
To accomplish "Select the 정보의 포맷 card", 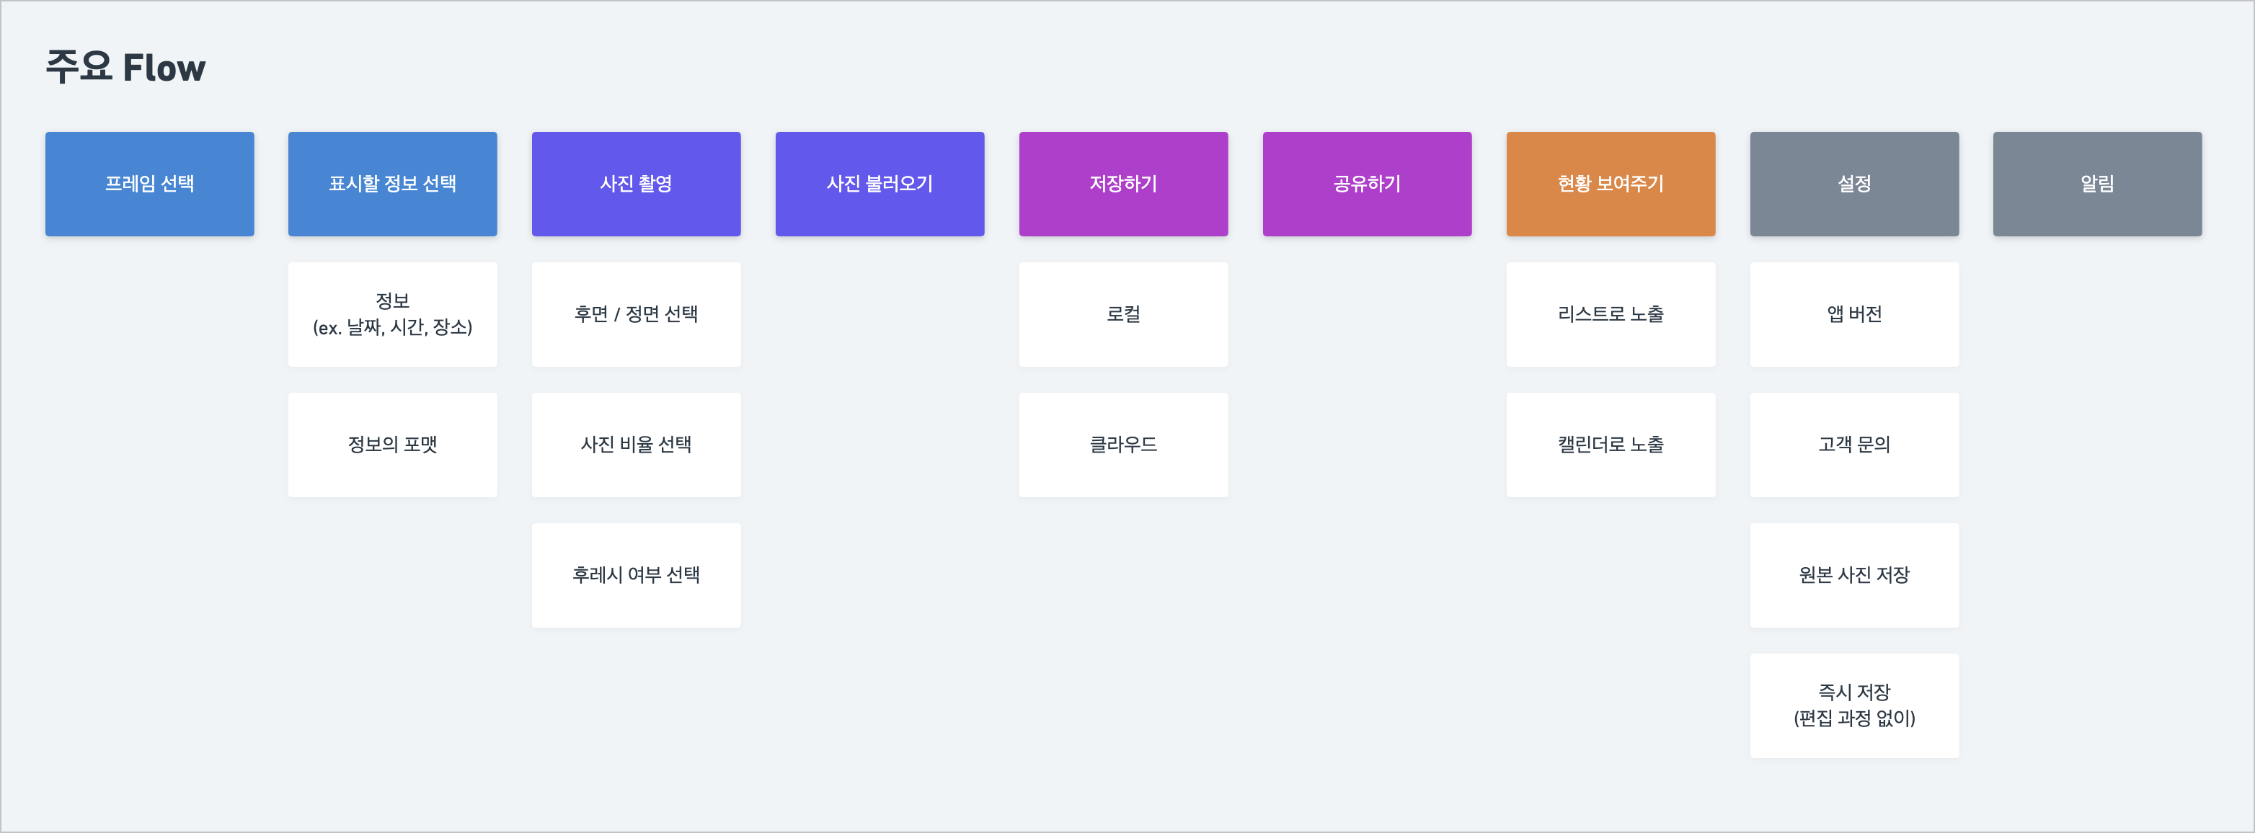I will coord(393,445).
